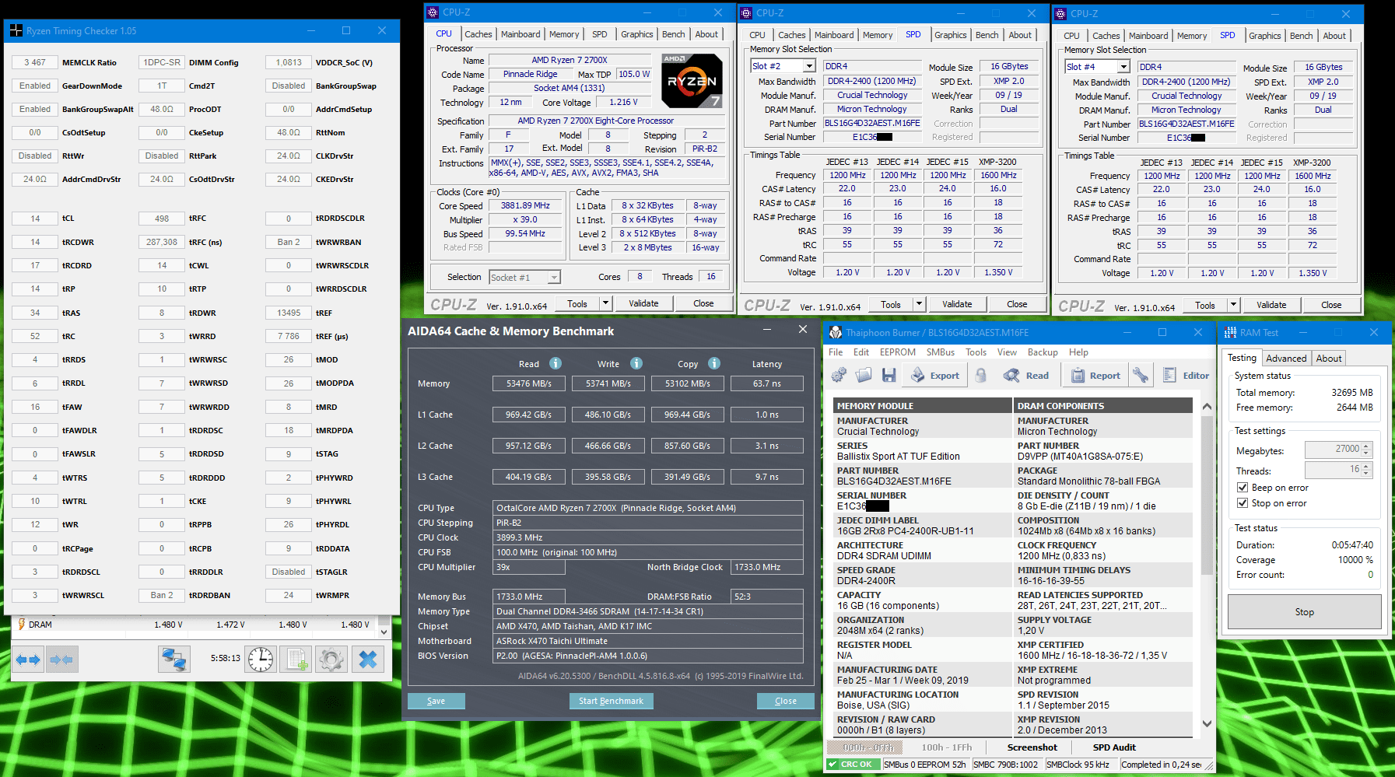Screen dimensions: 1395x777
Task: Click the Megabytes spinner arrows
Action: 1366,450
